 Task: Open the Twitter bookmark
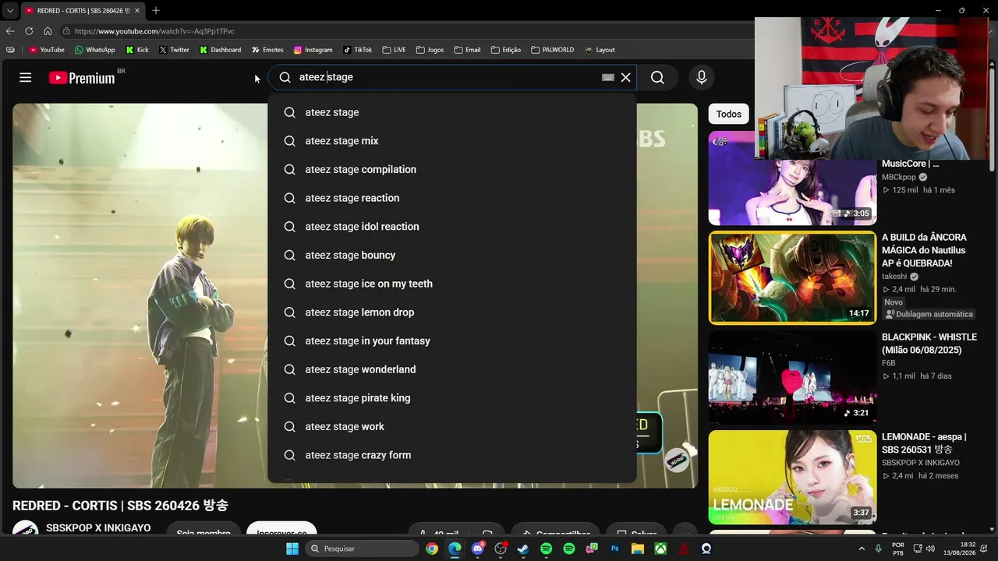pos(174,50)
